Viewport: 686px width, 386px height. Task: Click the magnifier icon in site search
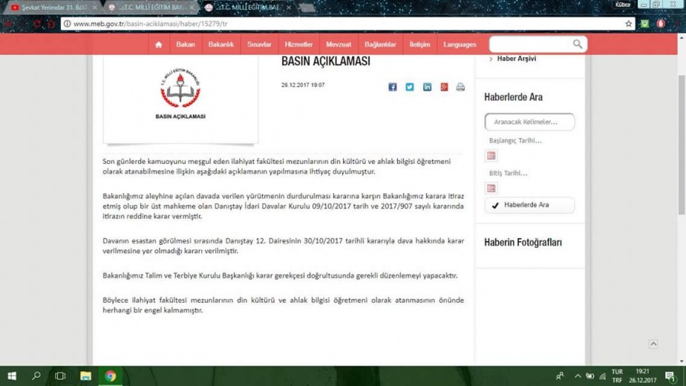578,44
